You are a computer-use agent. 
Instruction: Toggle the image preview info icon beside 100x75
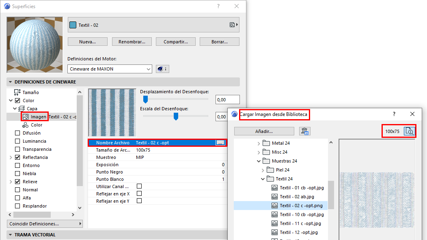point(410,131)
